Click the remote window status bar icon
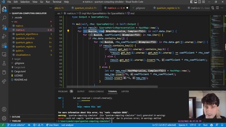The height and width of the screenshot is (127, 226). [x=3, y=125]
